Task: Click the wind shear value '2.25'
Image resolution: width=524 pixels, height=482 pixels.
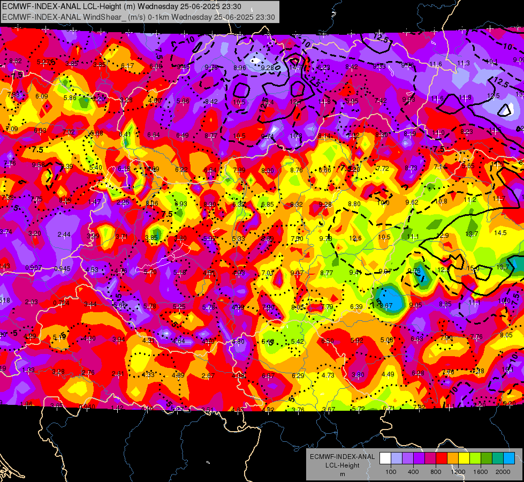Action: click(123, 202)
